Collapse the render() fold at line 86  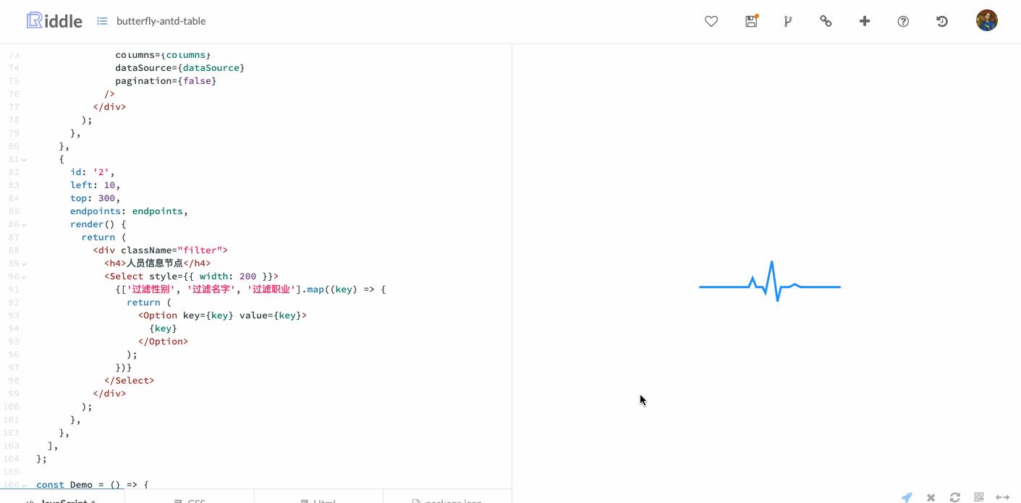[23, 224]
